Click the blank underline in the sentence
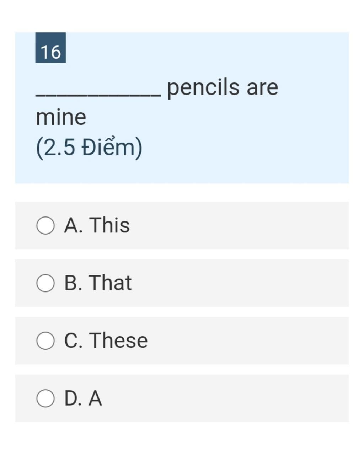364x455 pixels. (98, 95)
